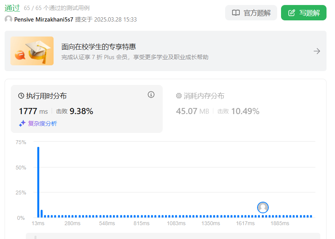The width and height of the screenshot is (335, 239).
Task: Click the 击败 9.38% runtime percentile
Action: [74, 111]
